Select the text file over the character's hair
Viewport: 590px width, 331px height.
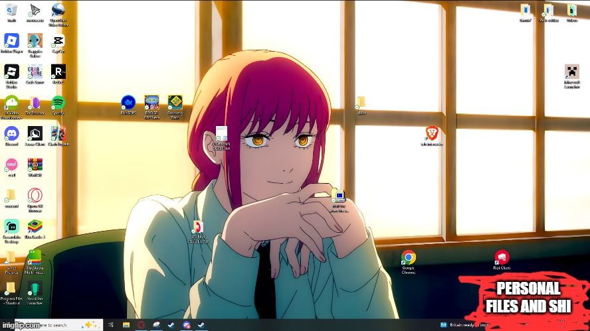221,138
